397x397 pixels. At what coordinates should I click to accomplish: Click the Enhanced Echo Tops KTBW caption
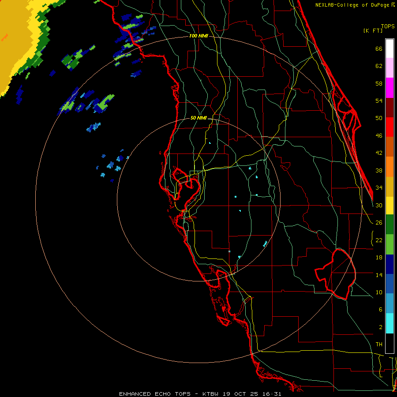200,394
